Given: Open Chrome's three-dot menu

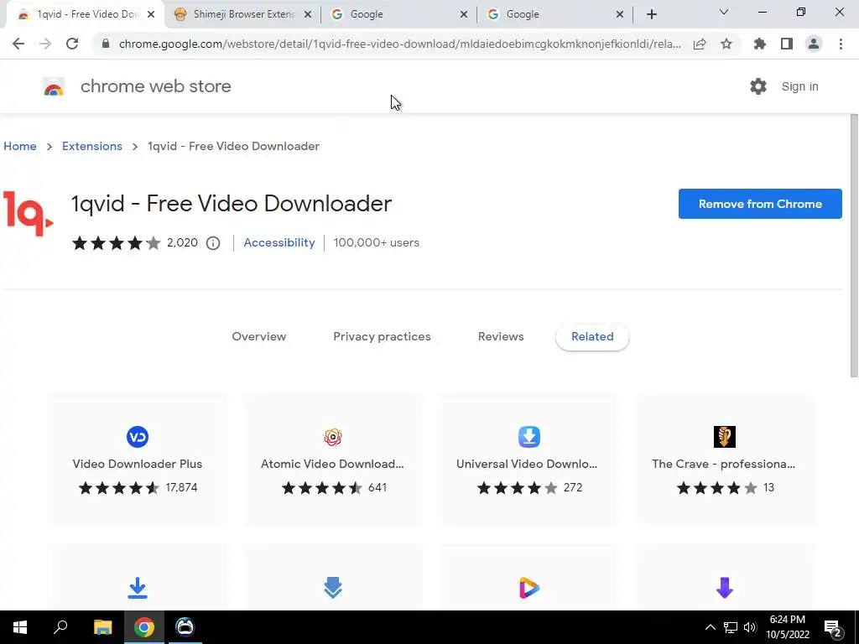Looking at the screenshot, I should tap(841, 44).
